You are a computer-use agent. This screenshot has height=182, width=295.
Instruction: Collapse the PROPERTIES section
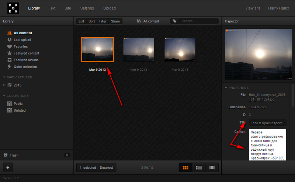(x=226, y=88)
